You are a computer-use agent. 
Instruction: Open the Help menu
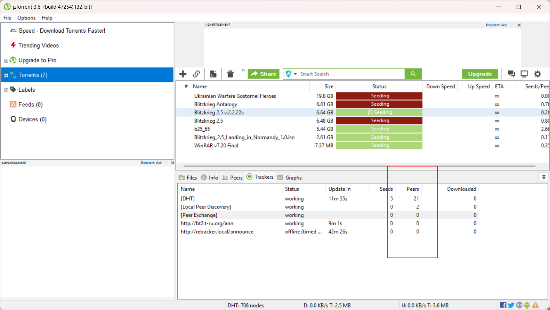(x=47, y=18)
